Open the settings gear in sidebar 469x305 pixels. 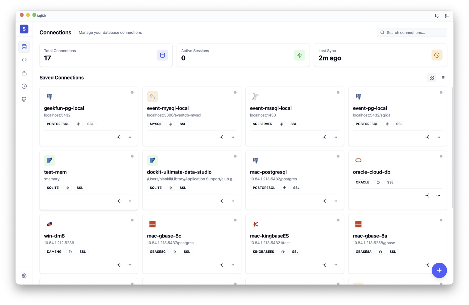click(24, 276)
